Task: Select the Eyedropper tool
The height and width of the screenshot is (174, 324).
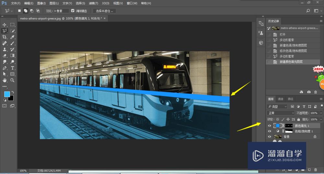Action: 12,37
